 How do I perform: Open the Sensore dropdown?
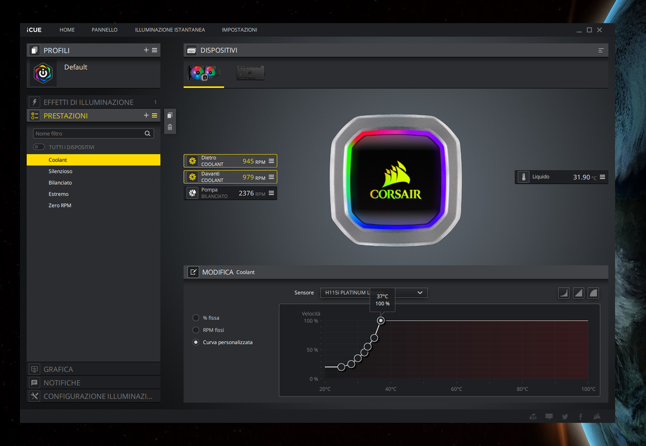(374, 293)
